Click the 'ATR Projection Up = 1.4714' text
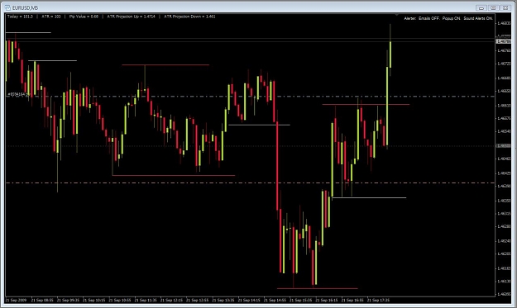The height and width of the screenshot is (308, 517). (131, 17)
